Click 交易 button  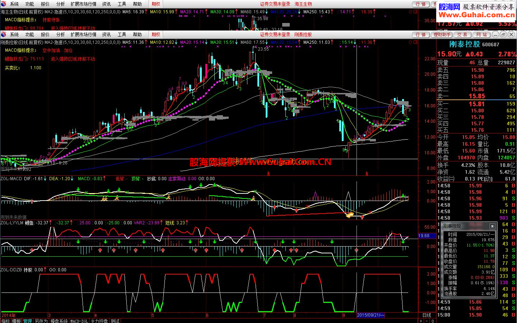(x=462, y=34)
